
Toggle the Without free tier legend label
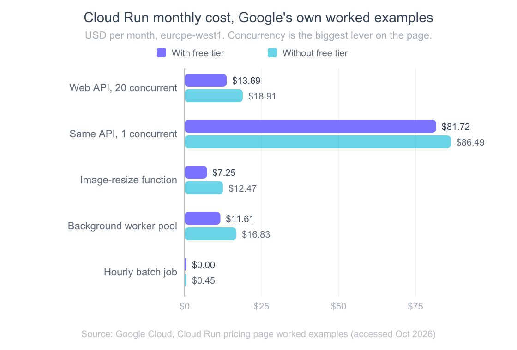[x=315, y=53]
